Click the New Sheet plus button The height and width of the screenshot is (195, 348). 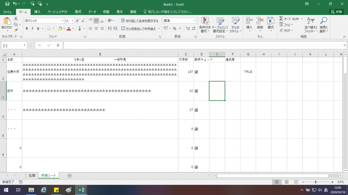click(70, 176)
